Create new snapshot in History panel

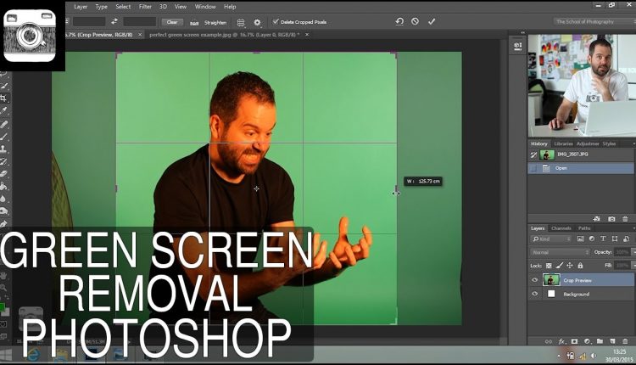pos(611,219)
